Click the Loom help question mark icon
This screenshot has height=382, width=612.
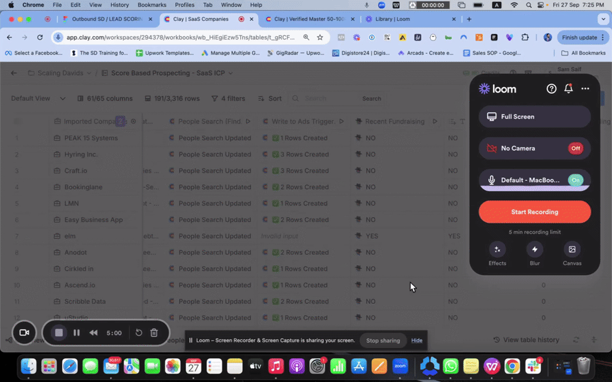(552, 89)
